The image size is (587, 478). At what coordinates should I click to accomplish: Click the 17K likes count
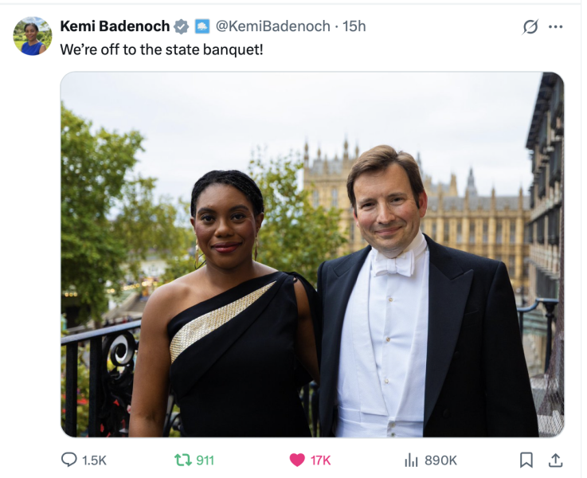(x=320, y=460)
